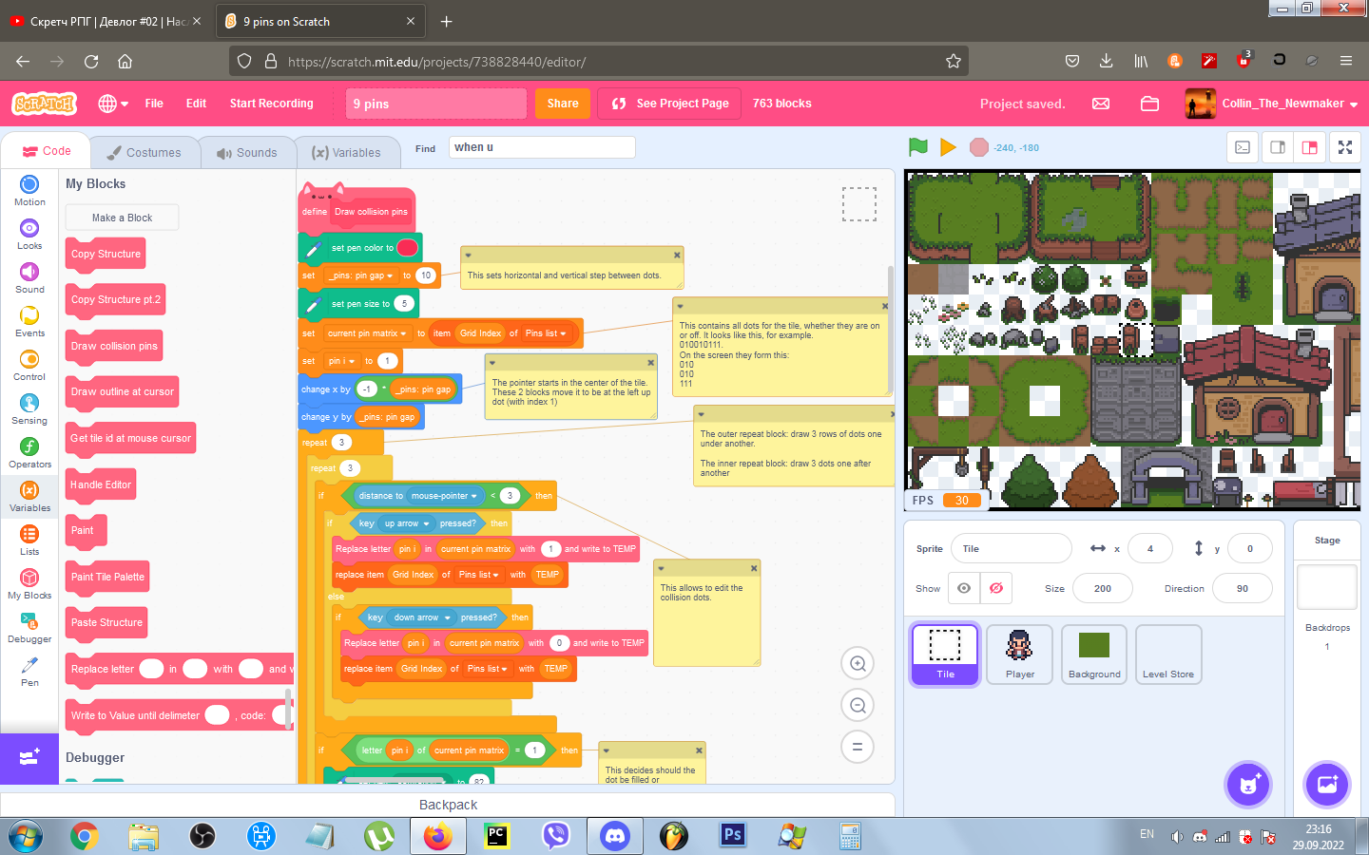Click the Make a Block button

point(122,218)
